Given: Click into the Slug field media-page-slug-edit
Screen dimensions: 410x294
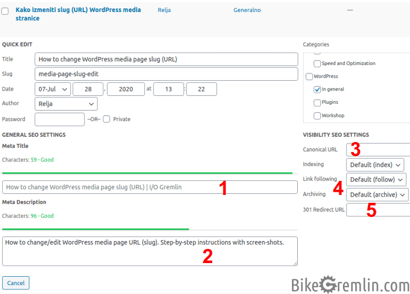Looking at the screenshot, I should coord(166,74).
